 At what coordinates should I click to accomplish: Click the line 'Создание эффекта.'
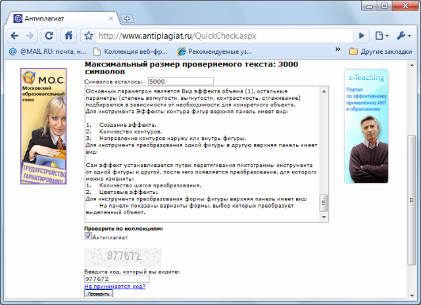pyautogui.click(x=128, y=125)
